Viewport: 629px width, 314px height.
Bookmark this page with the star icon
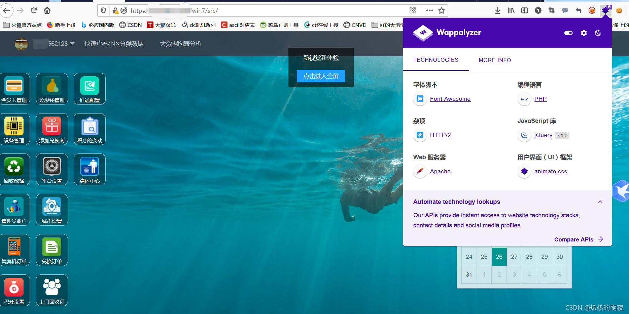click(x=442, y=11)
